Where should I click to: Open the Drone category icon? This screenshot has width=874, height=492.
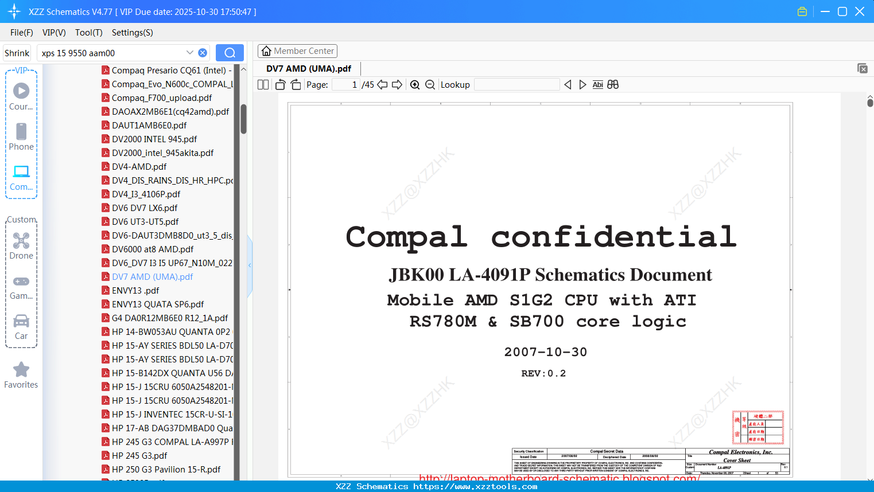pos(21,245)
